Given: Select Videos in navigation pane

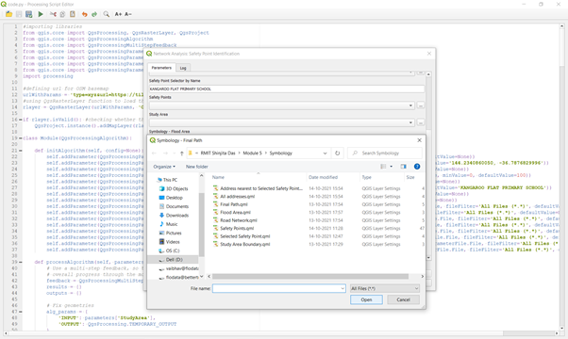Looking at the screenshot, I should [x=173, y=242].
